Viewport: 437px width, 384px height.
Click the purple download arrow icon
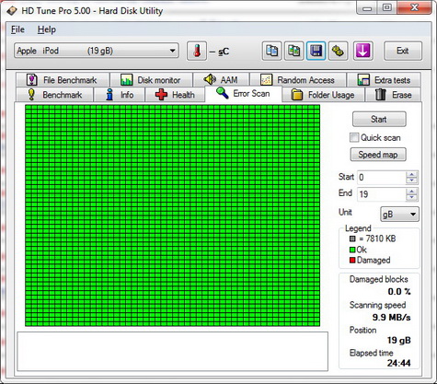point(362,51)
